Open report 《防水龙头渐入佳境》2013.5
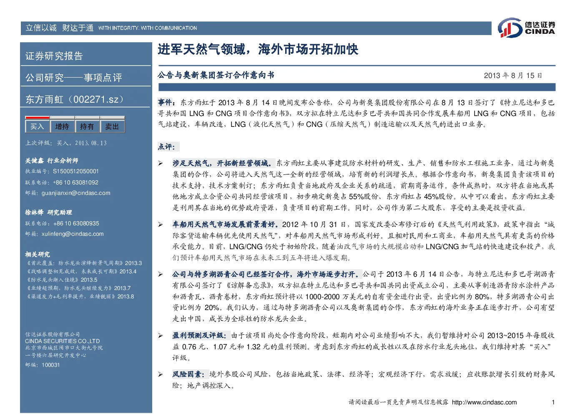 62,280
